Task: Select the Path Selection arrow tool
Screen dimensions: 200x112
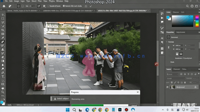Action: [x=3, y=80]
